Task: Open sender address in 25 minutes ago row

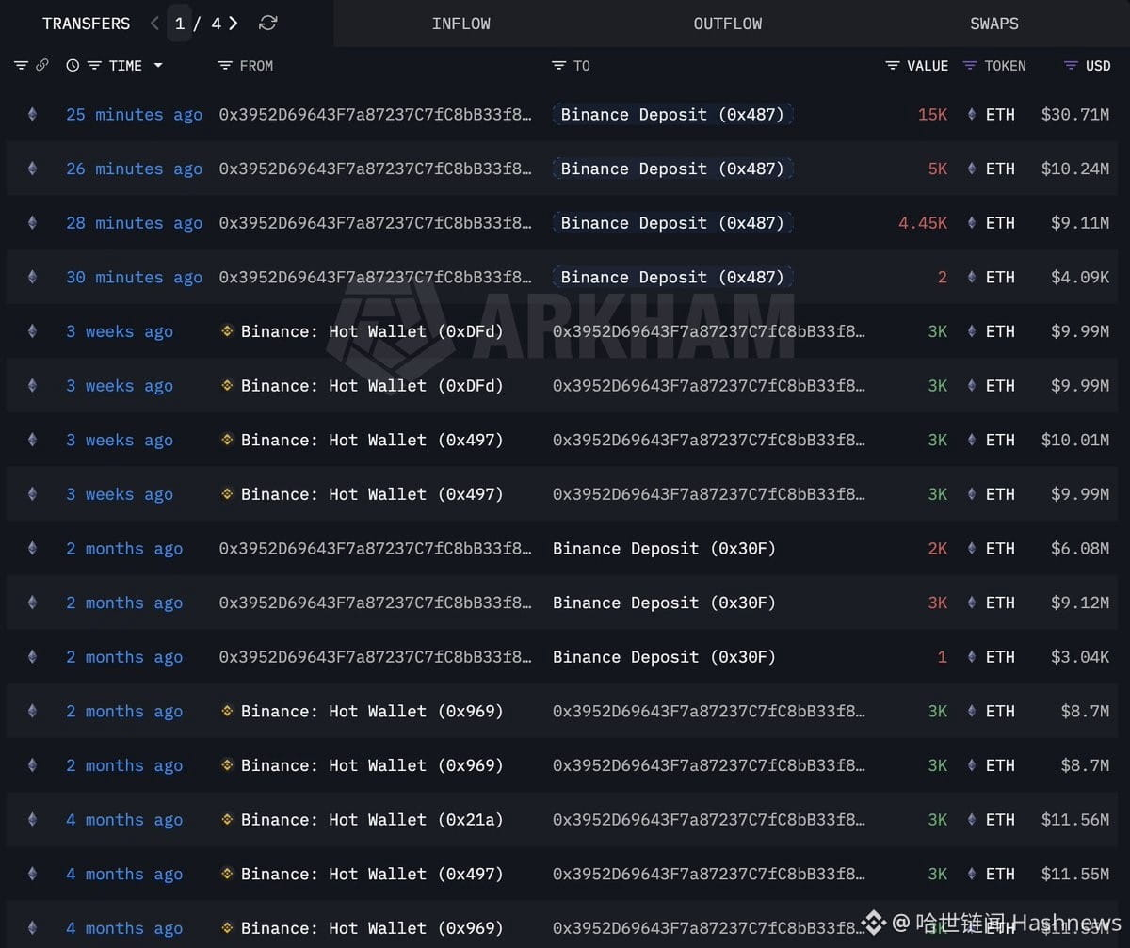Action: pyautogui.click(x=375, y=115)
